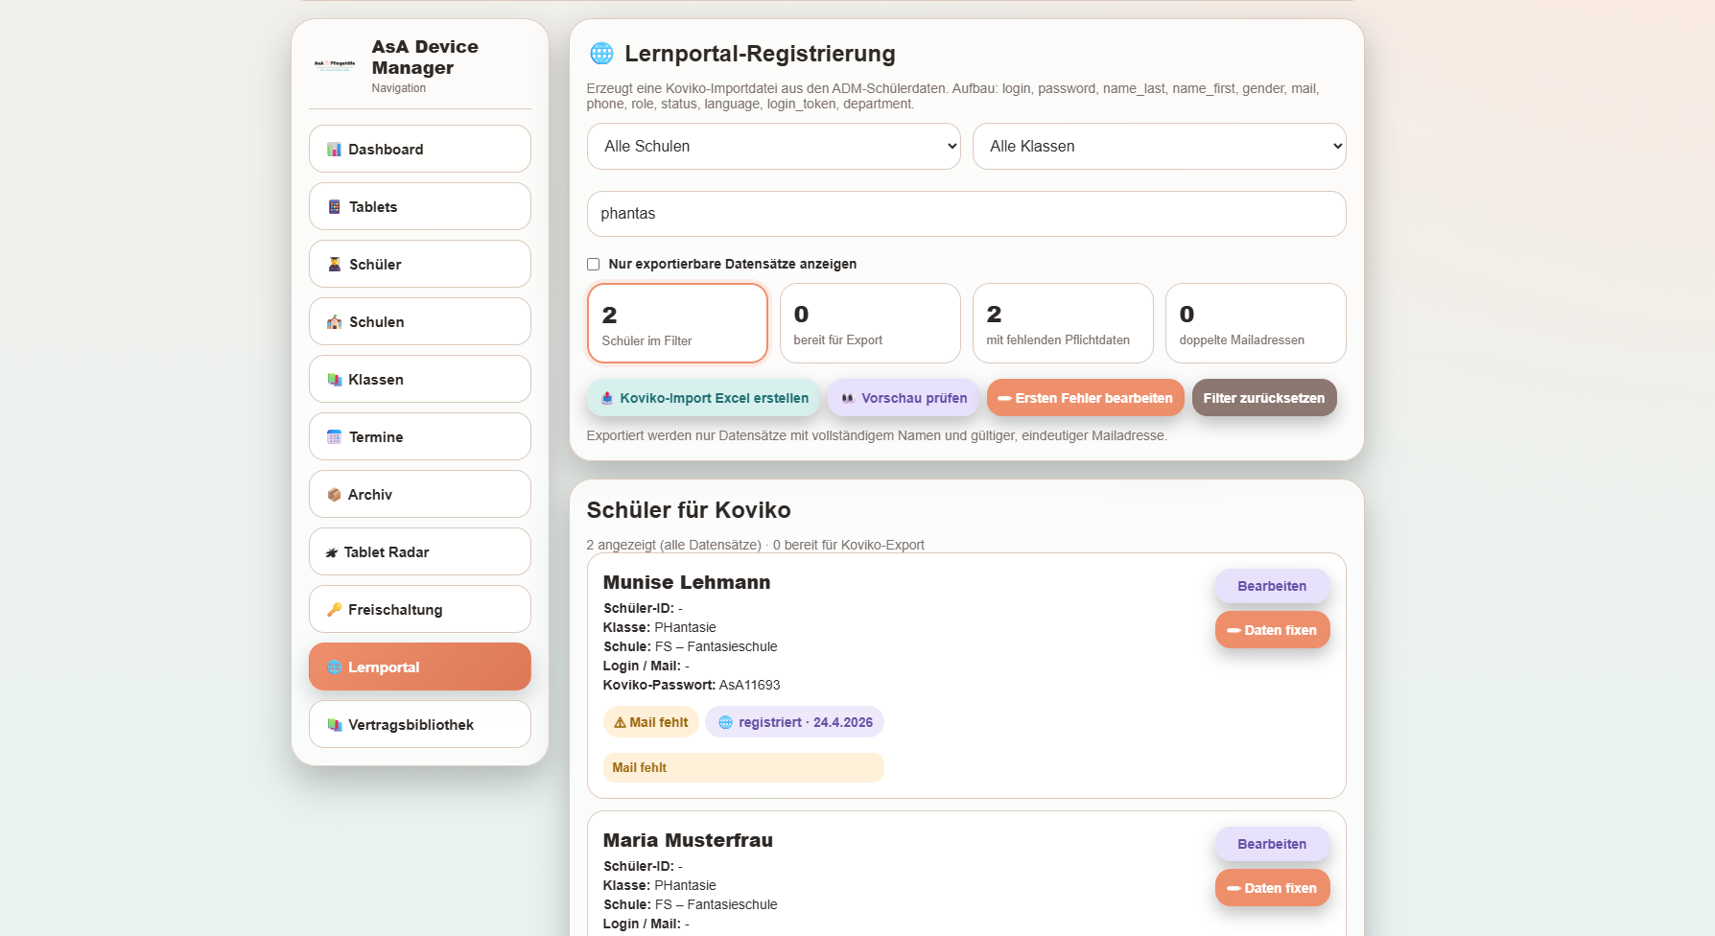This screenshot has height=936, width=1715.
Task: Click the AsA Pflegehilfe logo
Action: pos(335,64)
